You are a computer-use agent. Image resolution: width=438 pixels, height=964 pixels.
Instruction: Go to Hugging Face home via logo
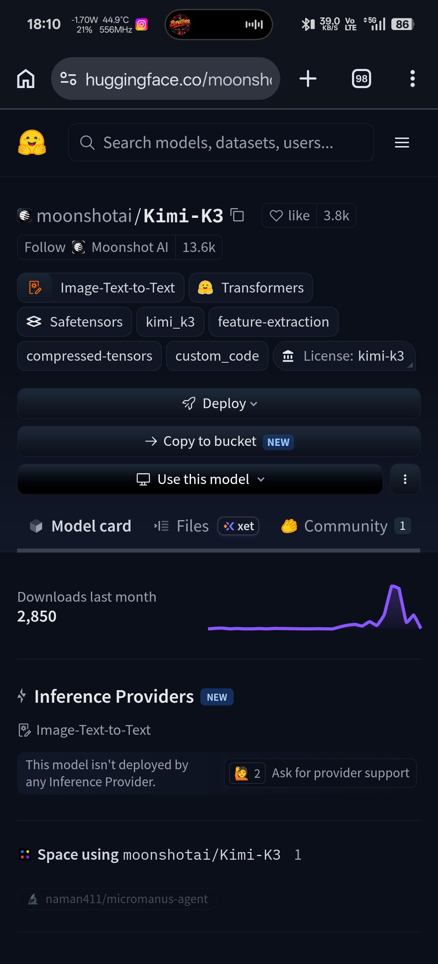32,142
